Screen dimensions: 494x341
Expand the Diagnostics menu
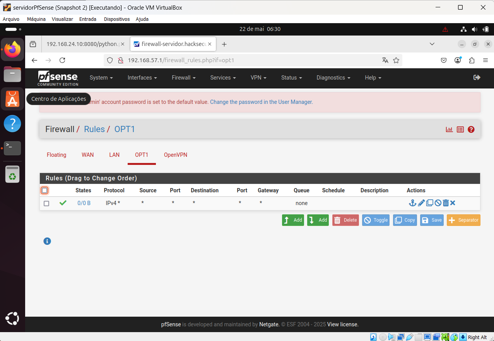pos(333,78)
